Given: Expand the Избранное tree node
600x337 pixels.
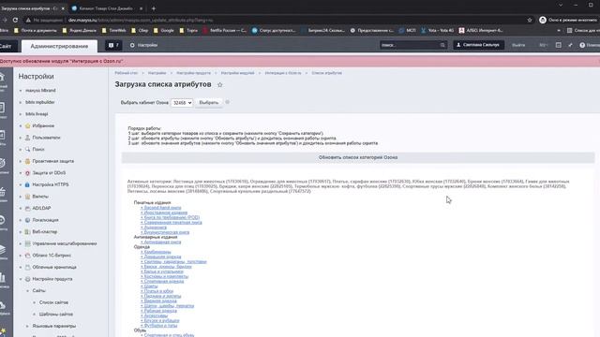Looking at the screenshot, I should click(21, 125).
